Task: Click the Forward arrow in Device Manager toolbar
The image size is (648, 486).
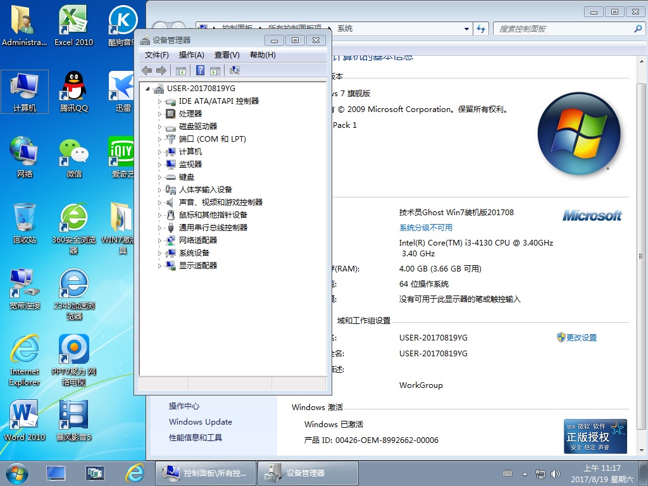Action: pos(161,71)
